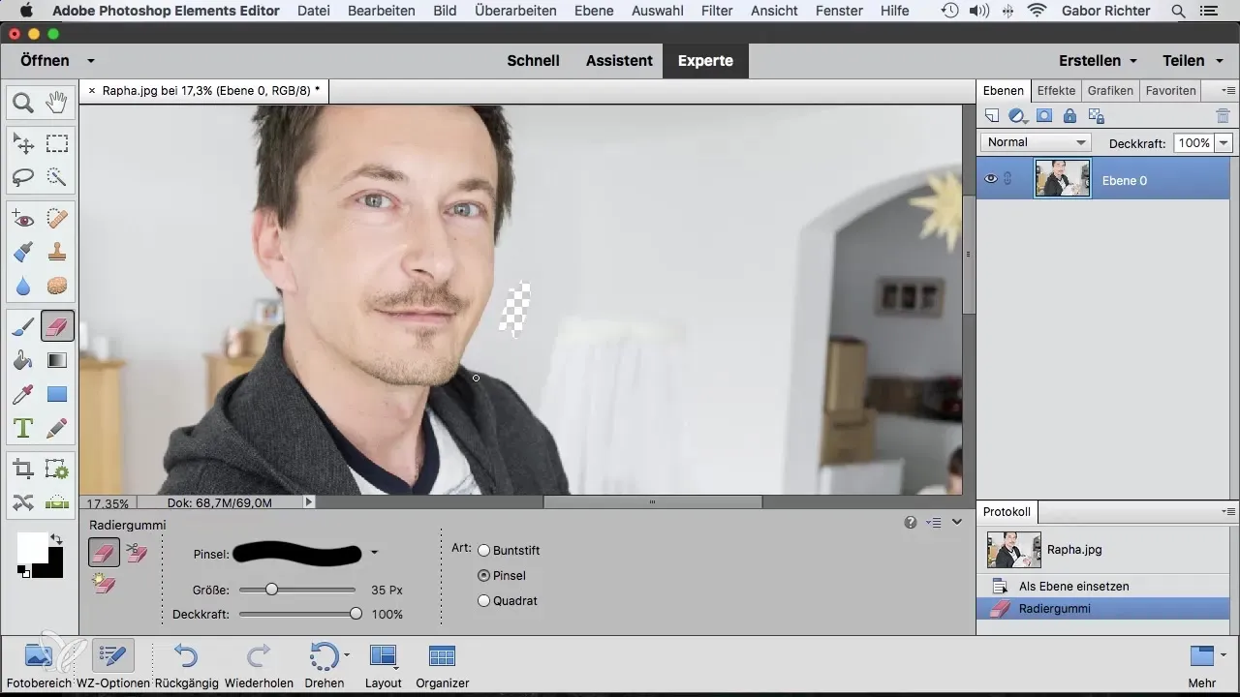Open tool options help icon
The image size is (1240, 697).
(911, 522)
